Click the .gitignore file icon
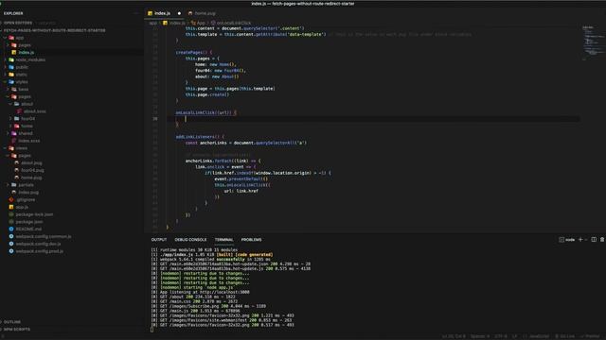The height and width of the screenshot is (340, 606). [11, 199]
